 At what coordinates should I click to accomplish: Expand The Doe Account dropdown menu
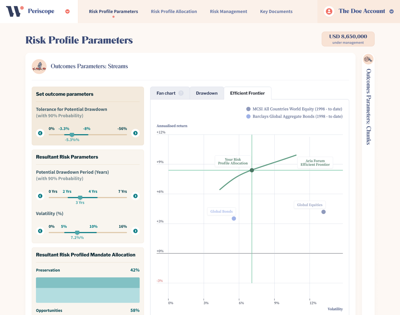point(391,11)
